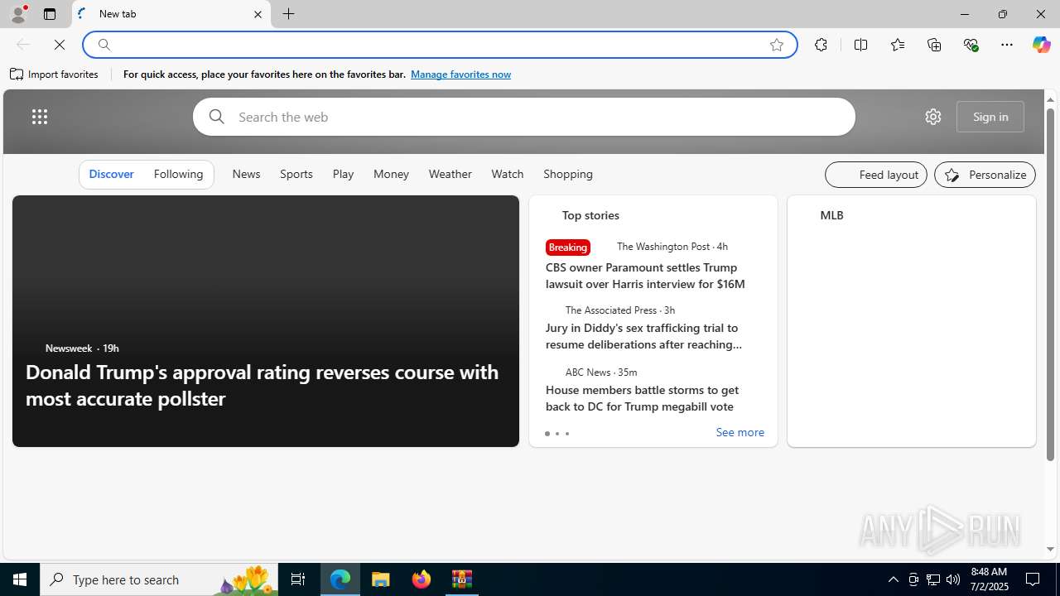Viewport: 1060px width, 596px height.
Task: Open House members battle storms story
Action: (643, 398)
